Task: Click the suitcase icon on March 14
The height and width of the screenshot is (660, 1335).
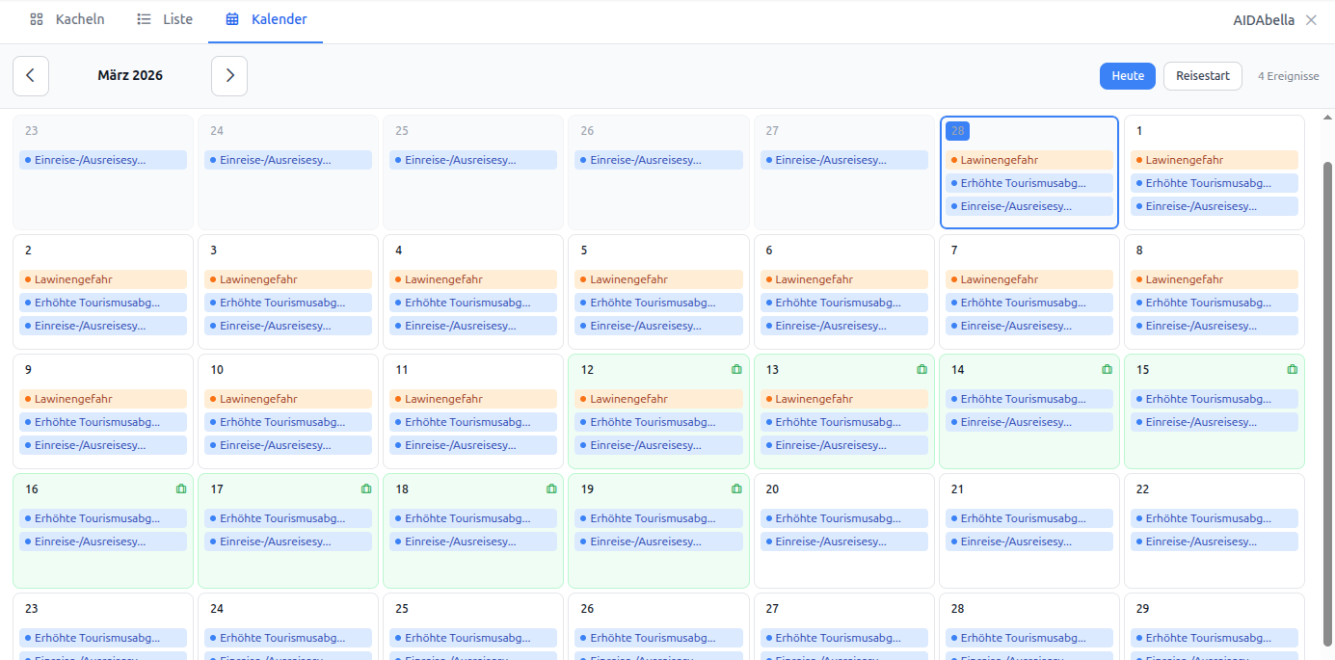Action: pyautogui.click(x=1107, y=369)
